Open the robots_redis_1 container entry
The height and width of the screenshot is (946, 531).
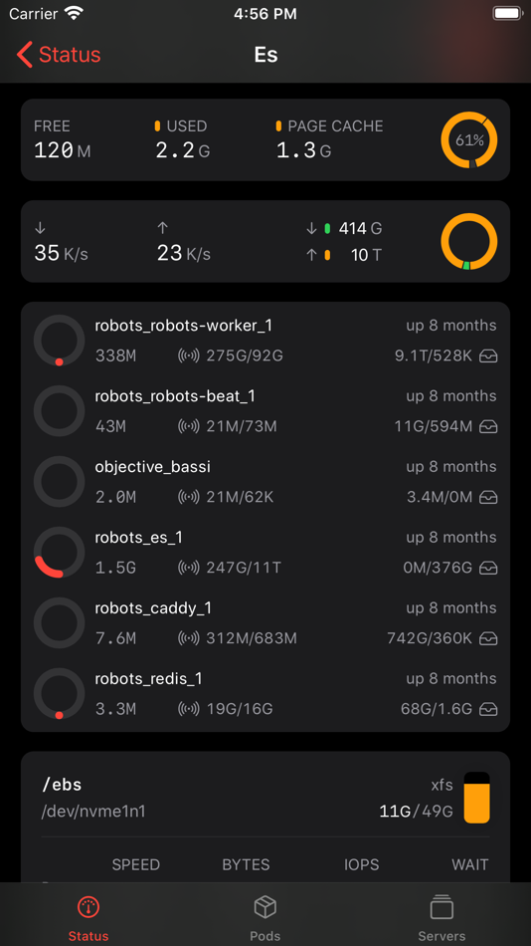[x=265, y=693]
